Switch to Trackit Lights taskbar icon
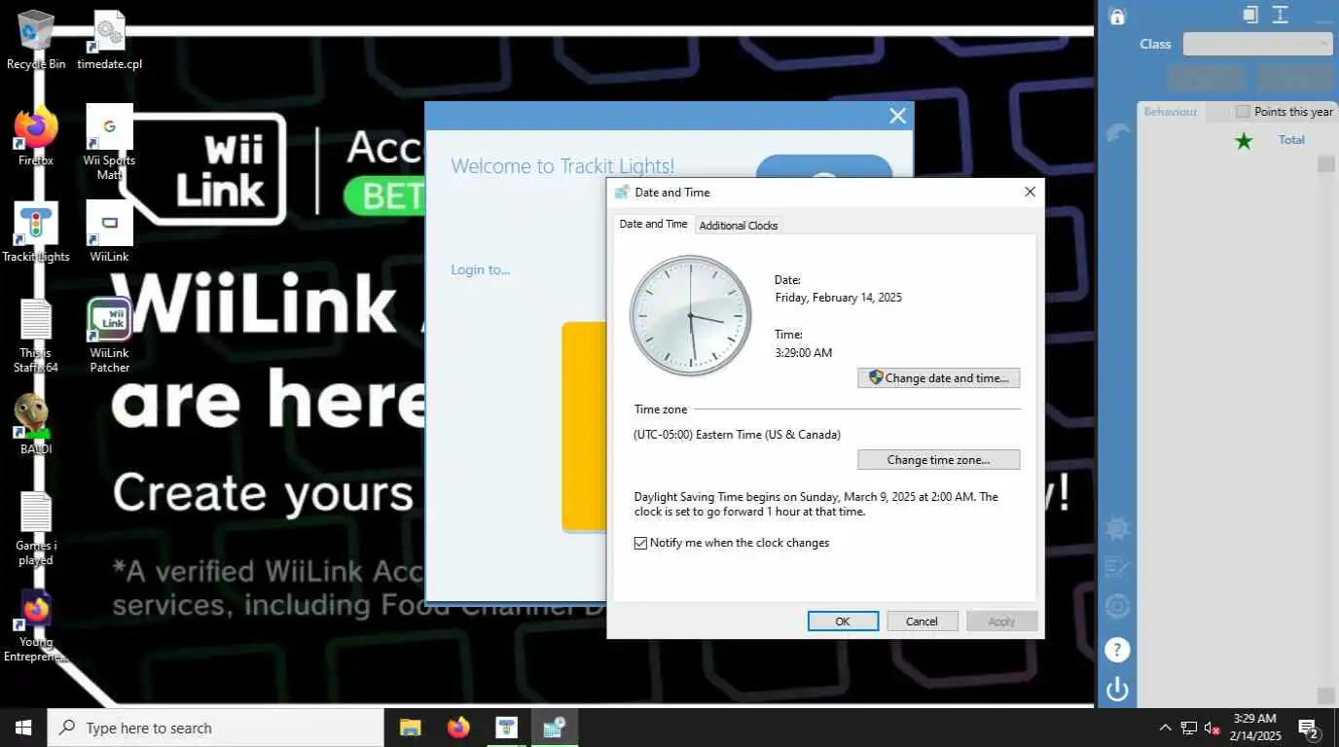The width and height of the screenshot is (1339, 747). click(x=506, y=728)
